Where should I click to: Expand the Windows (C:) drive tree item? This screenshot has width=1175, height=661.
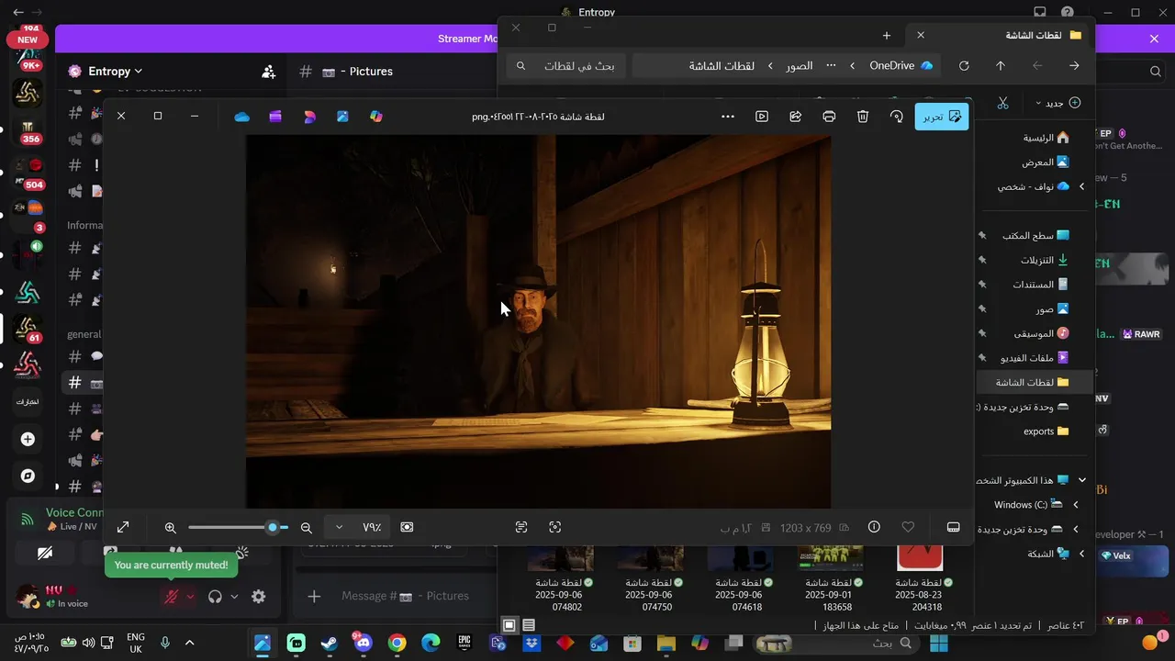[1076, 505]
